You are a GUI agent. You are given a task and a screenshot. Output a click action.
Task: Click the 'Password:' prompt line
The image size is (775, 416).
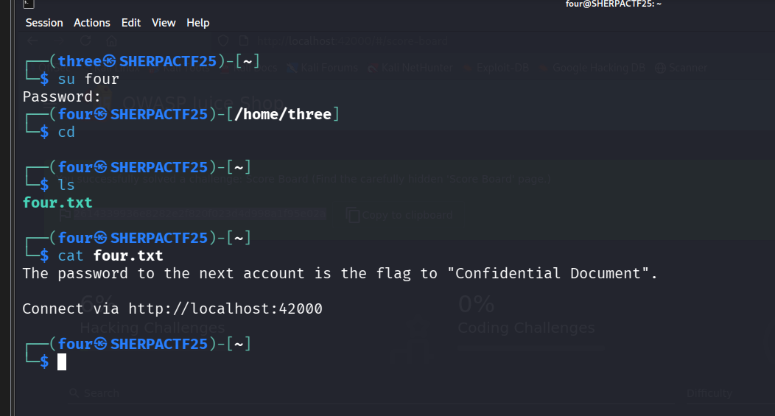pyautogui.click(x=62, y=96)
